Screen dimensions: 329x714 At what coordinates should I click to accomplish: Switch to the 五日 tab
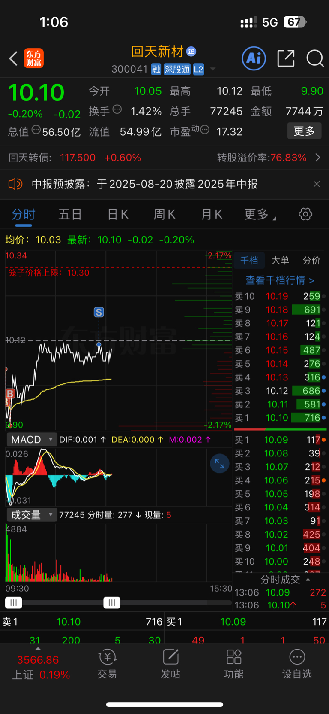click(70, 214)
